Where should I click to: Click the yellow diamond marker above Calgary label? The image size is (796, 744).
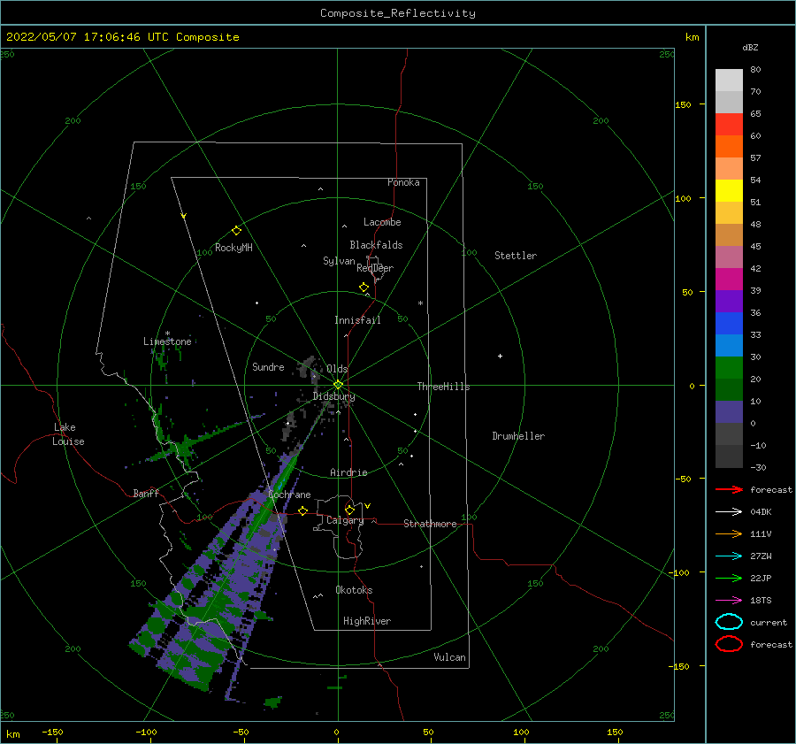[x=349, y=510]
